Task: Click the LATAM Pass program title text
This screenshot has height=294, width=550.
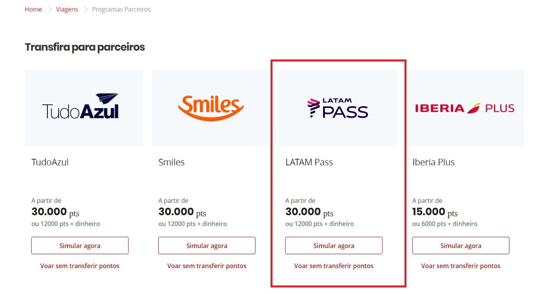Action: tap(309, 162)
